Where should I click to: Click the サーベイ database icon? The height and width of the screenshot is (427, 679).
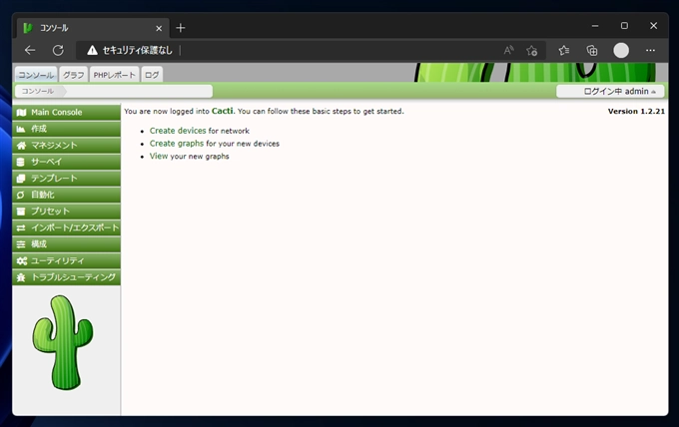point(20,162)
